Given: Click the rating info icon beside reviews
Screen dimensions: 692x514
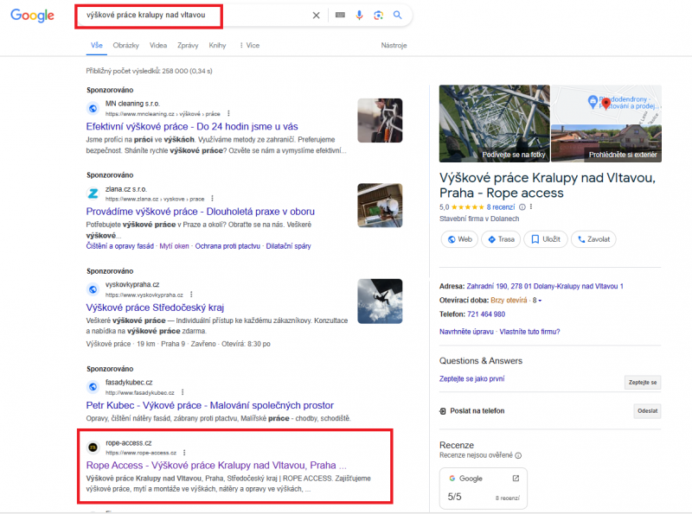Looking at the screenshot, I should (522, 207).
